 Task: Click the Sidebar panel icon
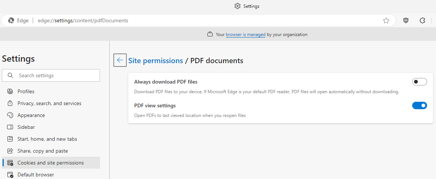pyautogui.click(x=10, y=127)
